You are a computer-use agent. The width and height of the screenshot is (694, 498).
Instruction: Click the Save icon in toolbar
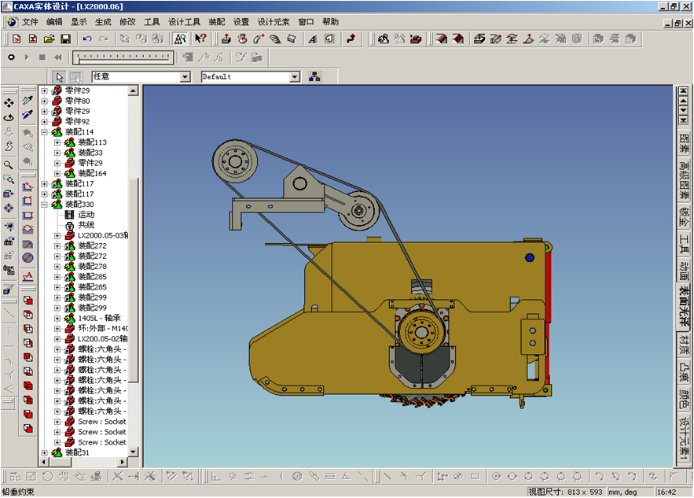tap(65, 39)
